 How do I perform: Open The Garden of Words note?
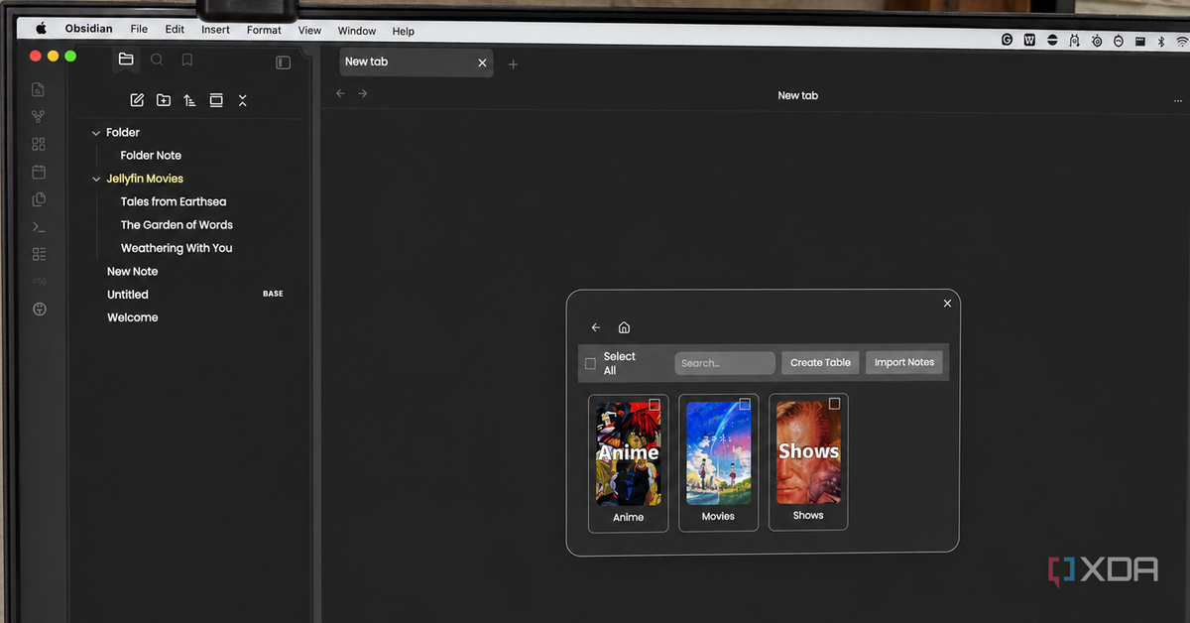[x=177, y=225]
